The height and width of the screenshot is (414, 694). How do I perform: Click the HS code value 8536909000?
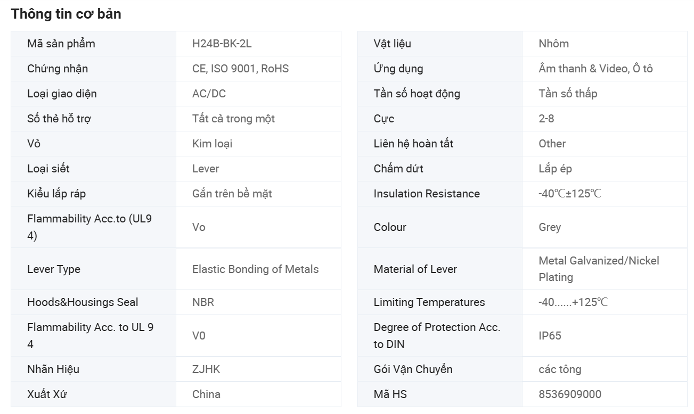click(x=570, y=394)
